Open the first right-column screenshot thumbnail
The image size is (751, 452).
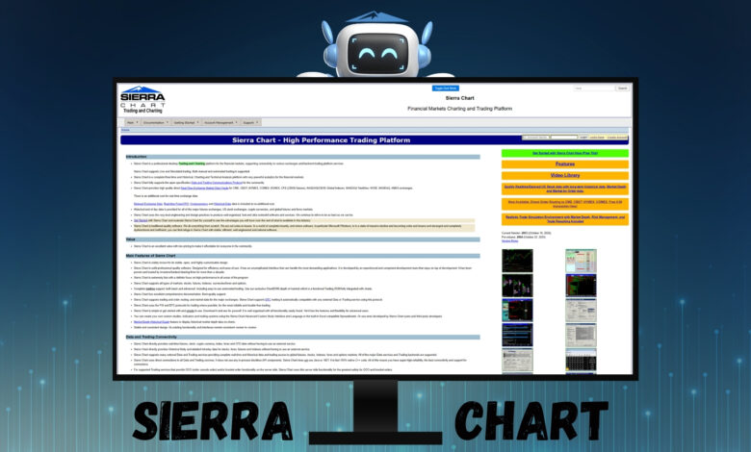(x=581, y=261)
